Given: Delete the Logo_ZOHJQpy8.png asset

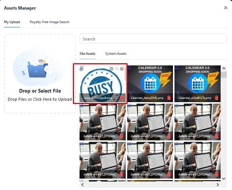Looking at the screenshot, I should [121, 98].
